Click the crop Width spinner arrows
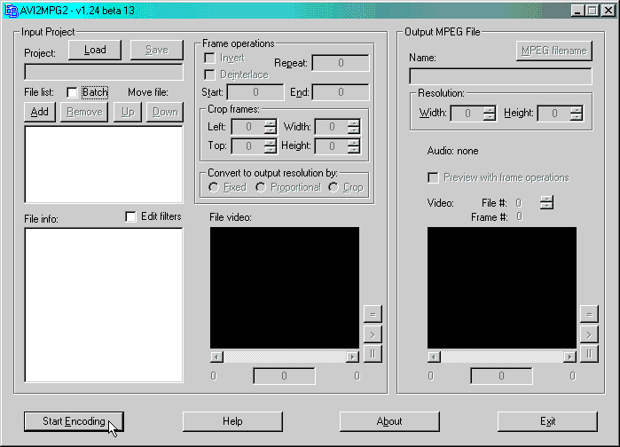This screenshot has height=447, width=620. pos(354,127)
